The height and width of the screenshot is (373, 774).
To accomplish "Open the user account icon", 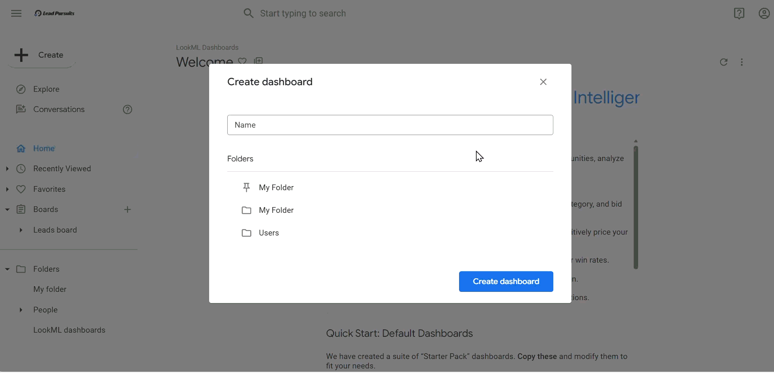I will point(764,14).
